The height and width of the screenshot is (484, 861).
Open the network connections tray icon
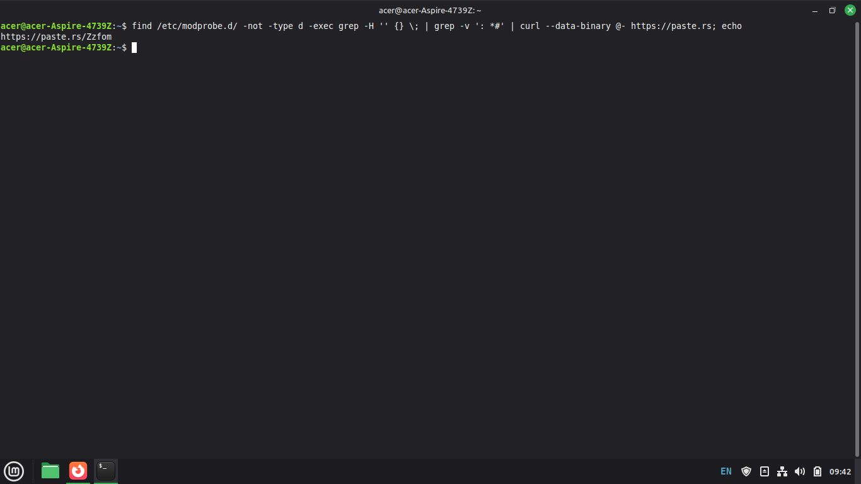[x=782, y=471]
